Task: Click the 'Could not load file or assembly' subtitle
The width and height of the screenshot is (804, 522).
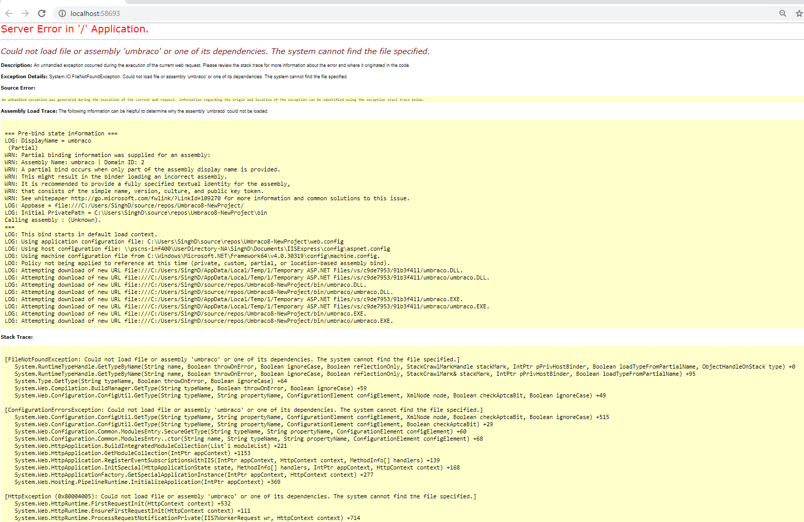Action: [215, 51]
